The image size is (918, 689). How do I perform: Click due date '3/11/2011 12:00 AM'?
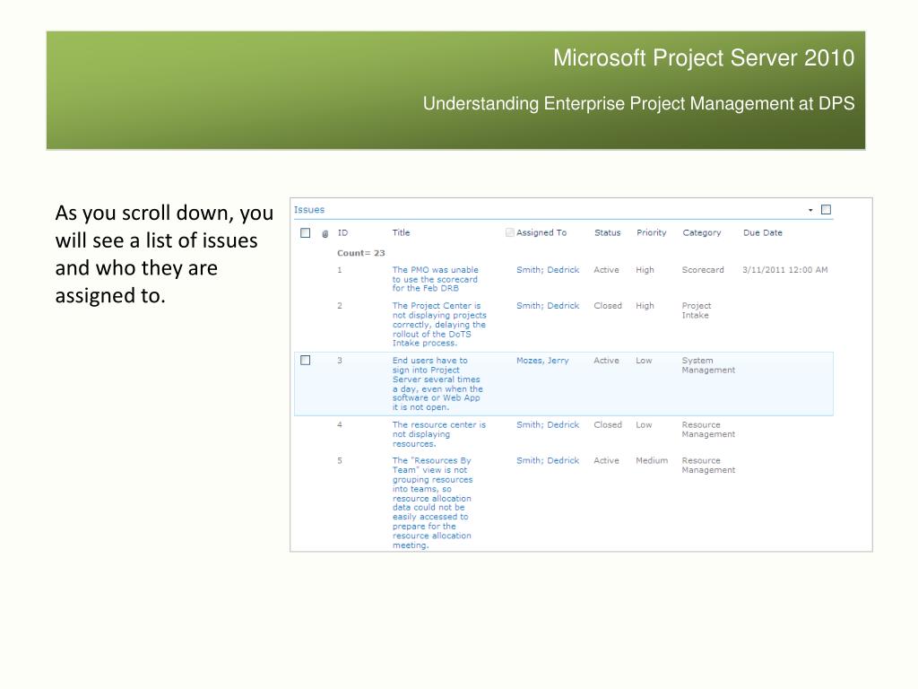click(x=785, y=270)
